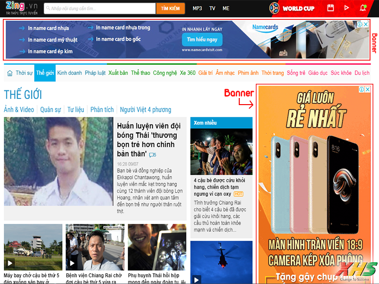379x284 pixels.
Task: Play the Chiang Rai hospital video
Action: (x=72, y=263)
